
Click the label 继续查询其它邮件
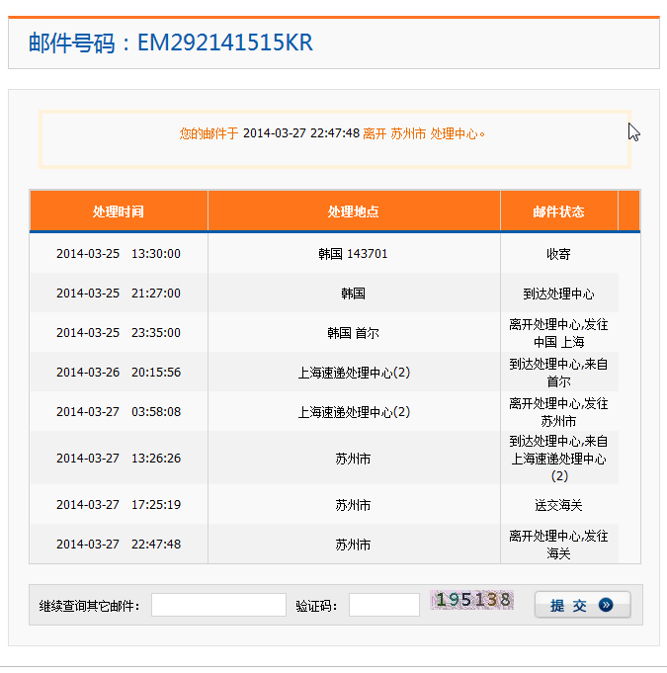click(x=89, y=606)
